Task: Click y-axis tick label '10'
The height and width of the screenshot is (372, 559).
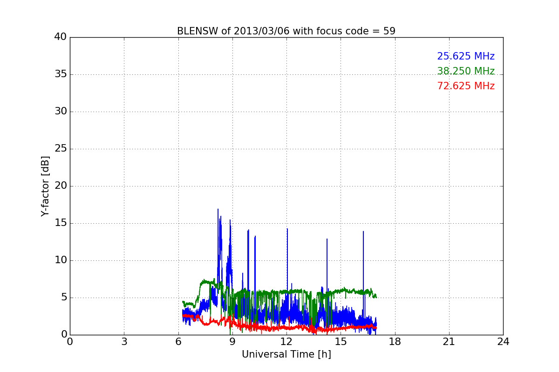Action: [x=61, y=260]
